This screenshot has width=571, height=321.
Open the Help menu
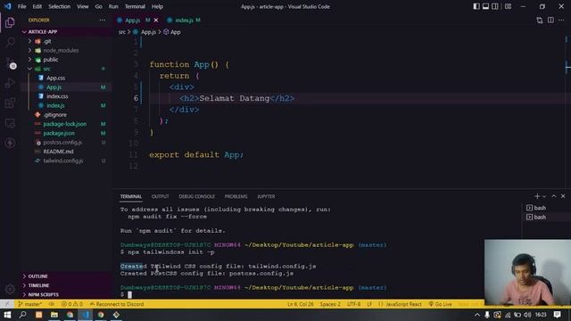pyautogui.click(x=157, y=6)
